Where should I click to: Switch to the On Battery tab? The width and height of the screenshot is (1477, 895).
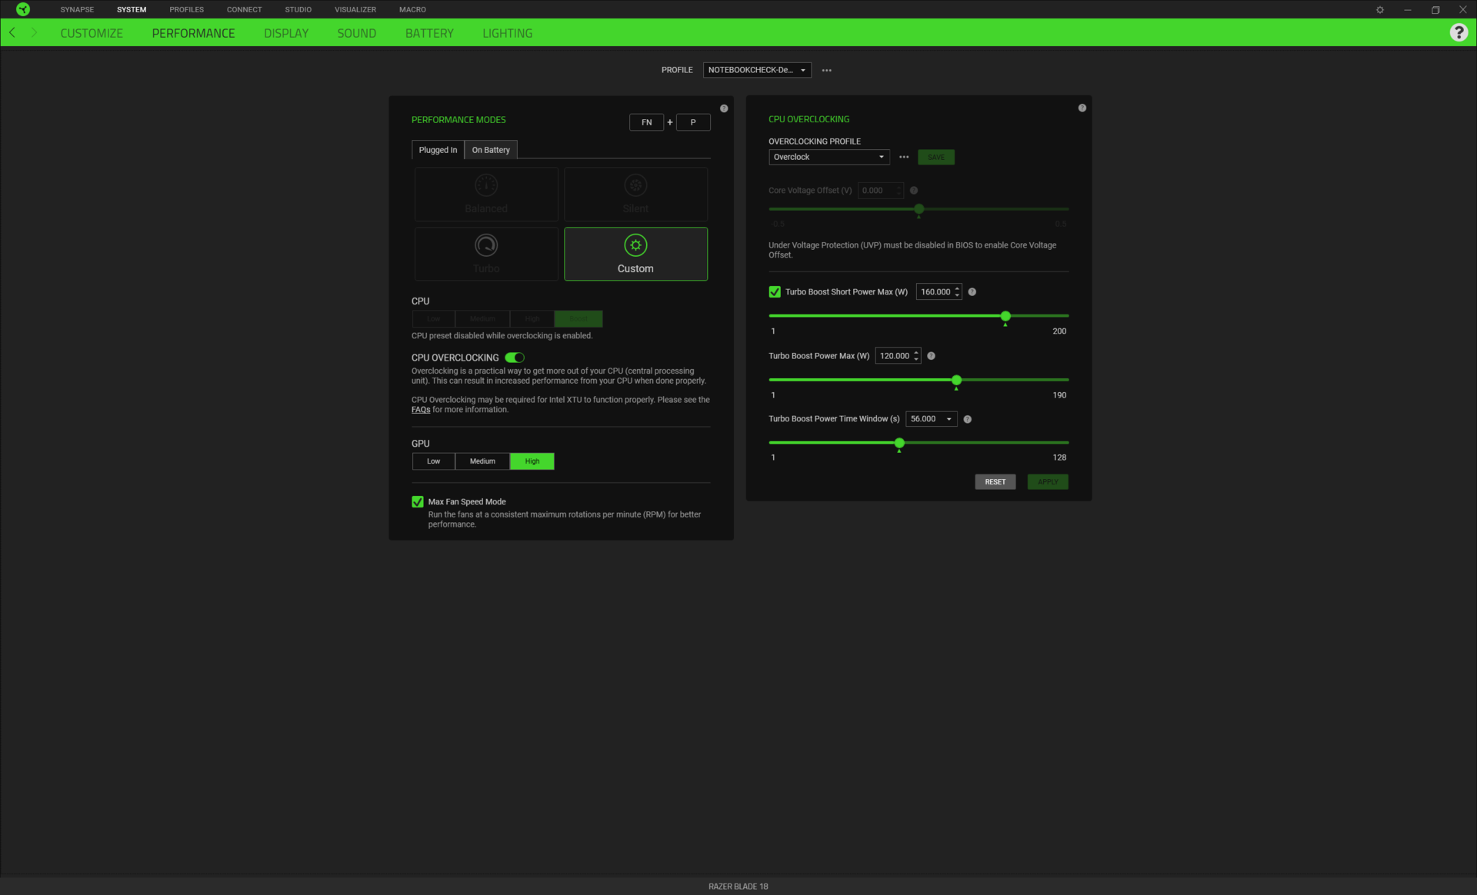pyautogui.click(x=490, y=150)
